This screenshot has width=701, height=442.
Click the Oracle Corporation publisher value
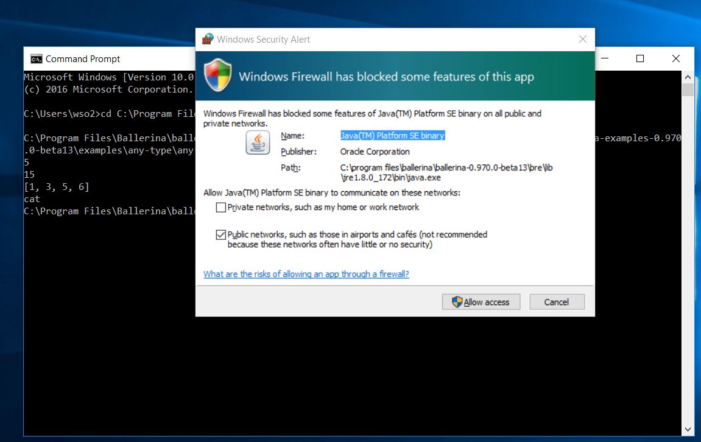[x=375, y=152]
